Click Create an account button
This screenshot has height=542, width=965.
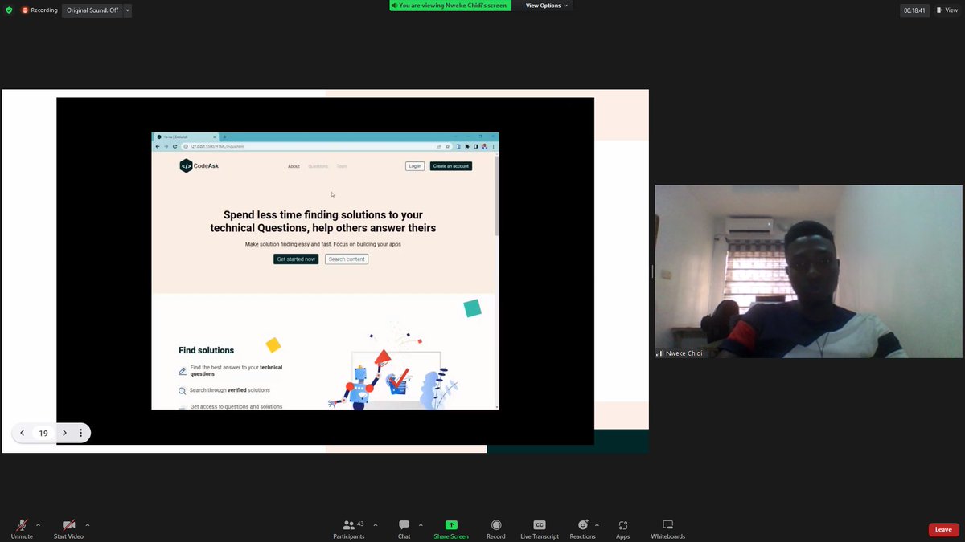[450, 166]
